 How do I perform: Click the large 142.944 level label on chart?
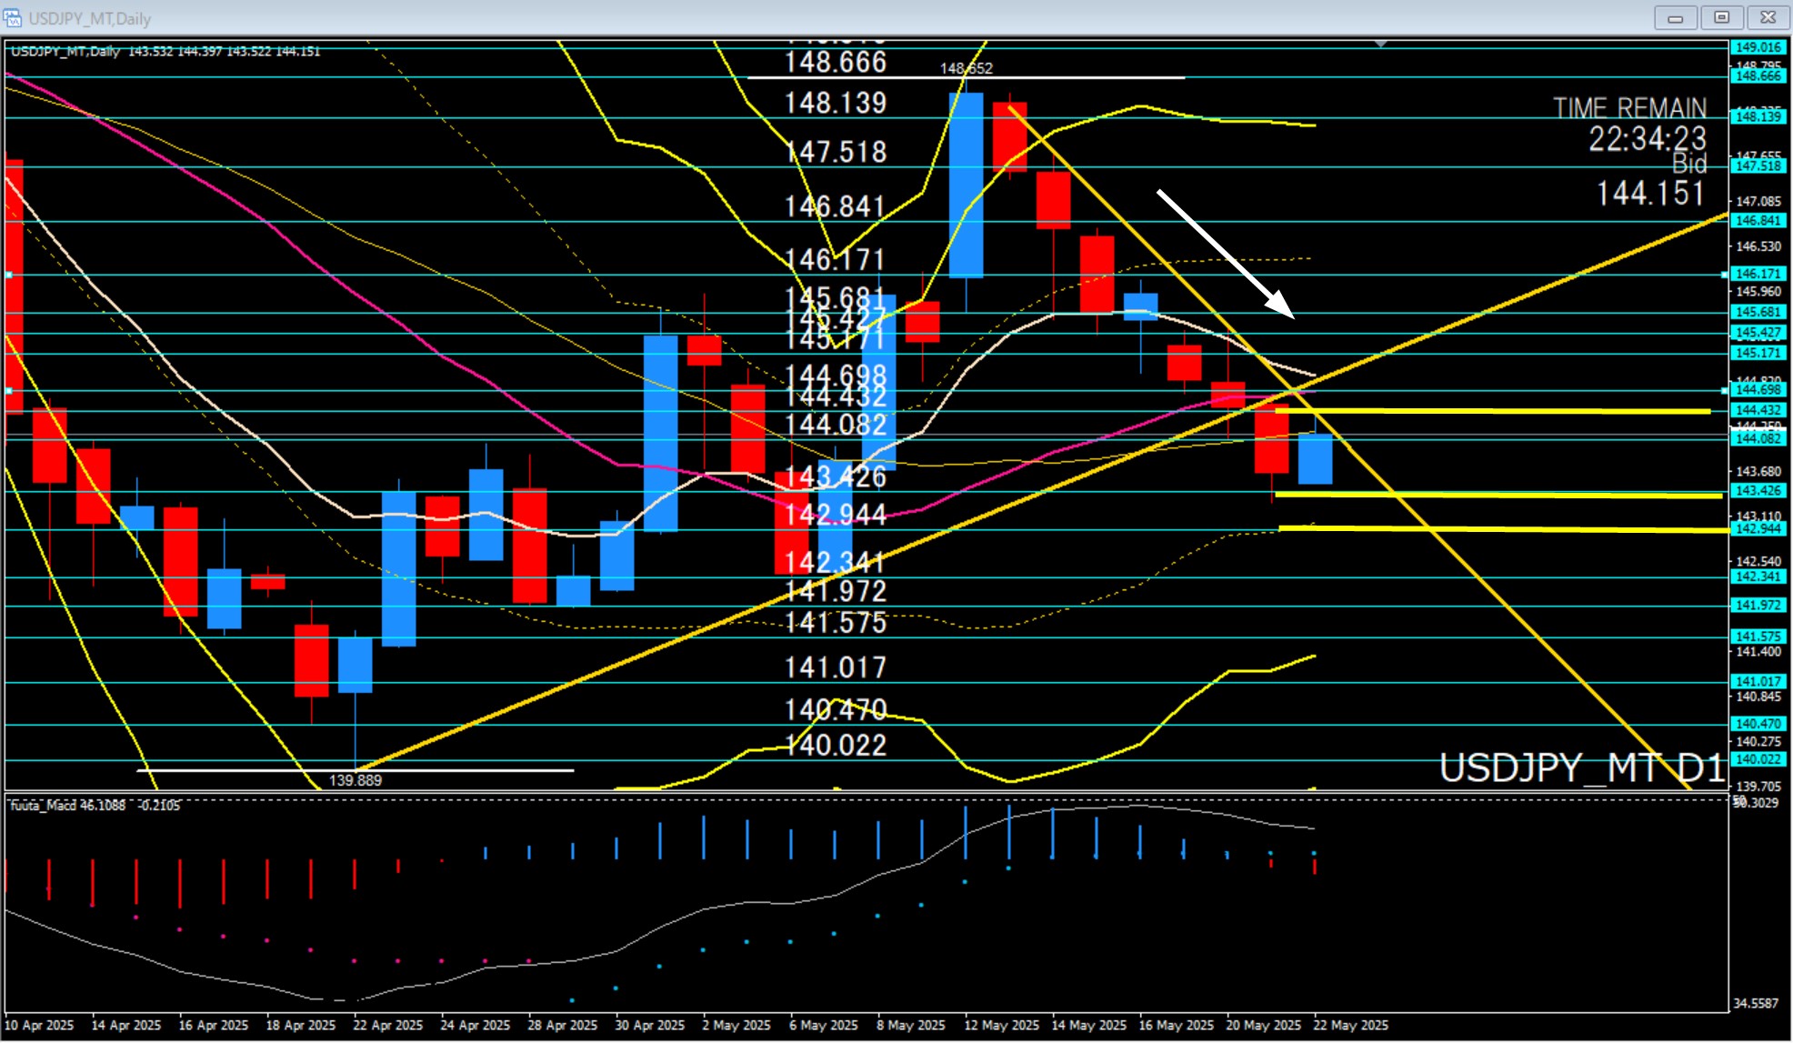click(x=836, y=515)
